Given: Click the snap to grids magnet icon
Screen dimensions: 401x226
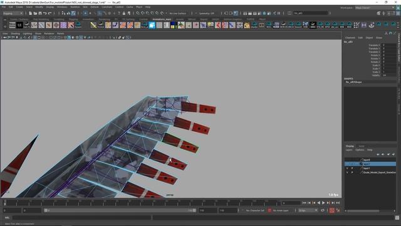Looking at the screenshot, I should pos(138,13).
